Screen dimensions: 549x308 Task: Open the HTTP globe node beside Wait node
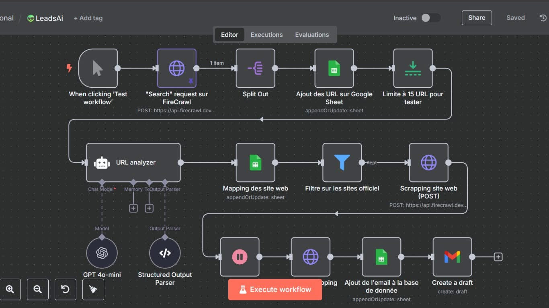311,257
